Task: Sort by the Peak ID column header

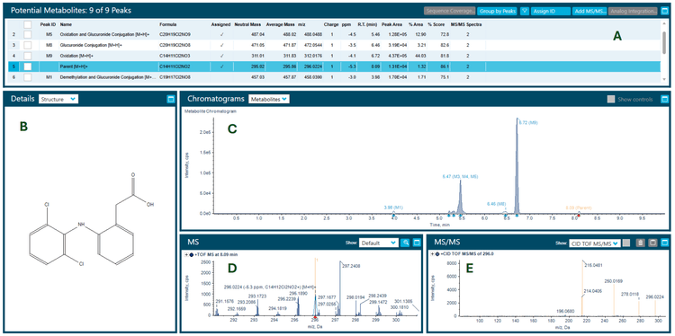Action: point(48,25)
